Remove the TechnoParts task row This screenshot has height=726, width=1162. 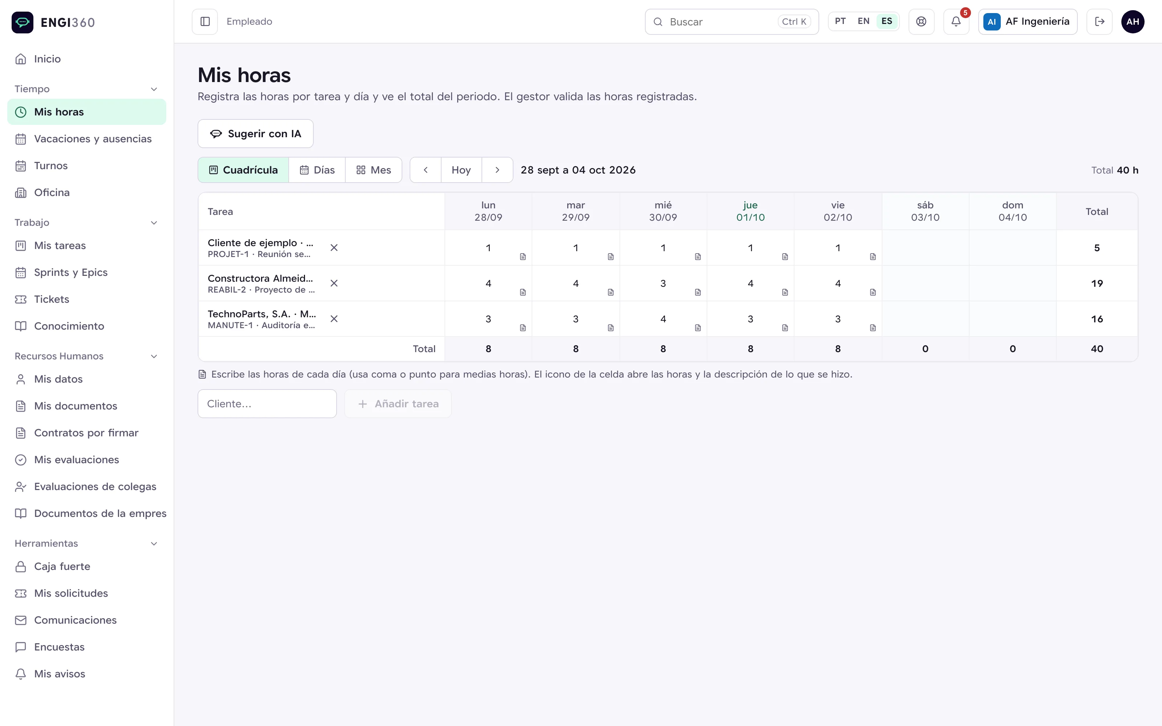point(334,319)
